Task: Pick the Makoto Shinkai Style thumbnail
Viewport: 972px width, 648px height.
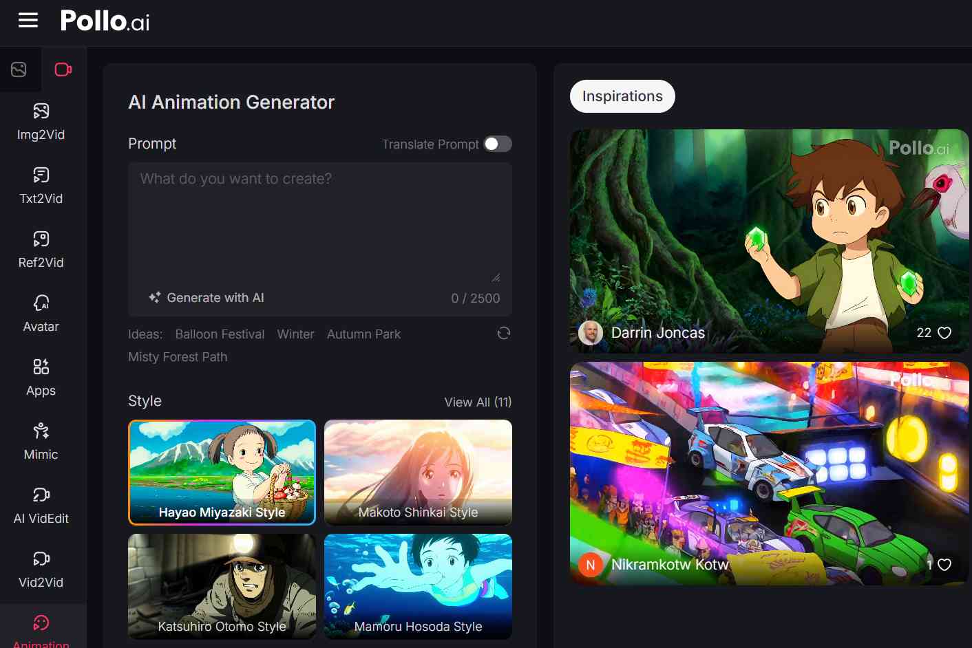Action: (418, 472)
